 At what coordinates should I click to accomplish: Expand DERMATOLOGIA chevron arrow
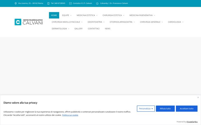coord(69,29)
